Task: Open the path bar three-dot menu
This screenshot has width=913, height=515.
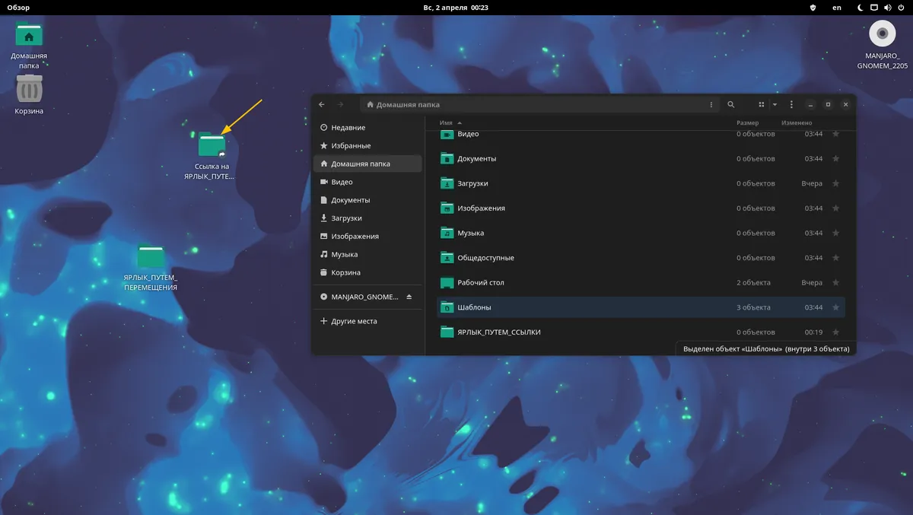Action: pyautogui.click(x=711, y=104)
